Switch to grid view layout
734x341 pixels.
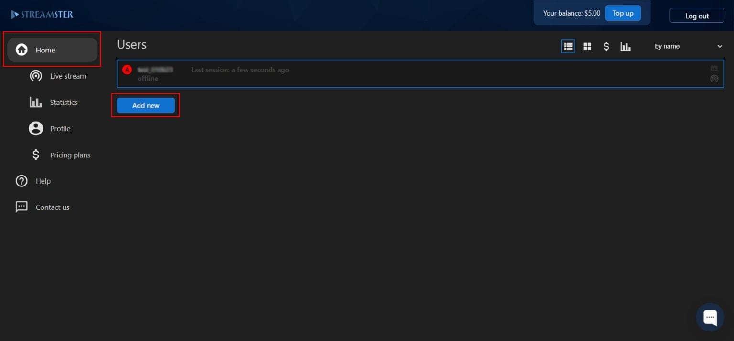click(x=587, y=46)
